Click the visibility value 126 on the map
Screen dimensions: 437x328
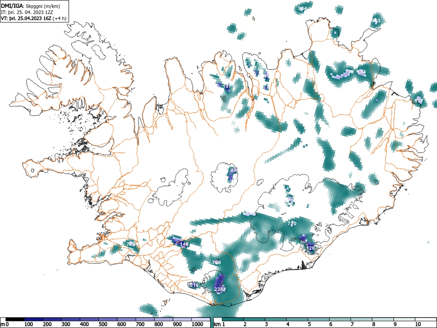(310, 248)
